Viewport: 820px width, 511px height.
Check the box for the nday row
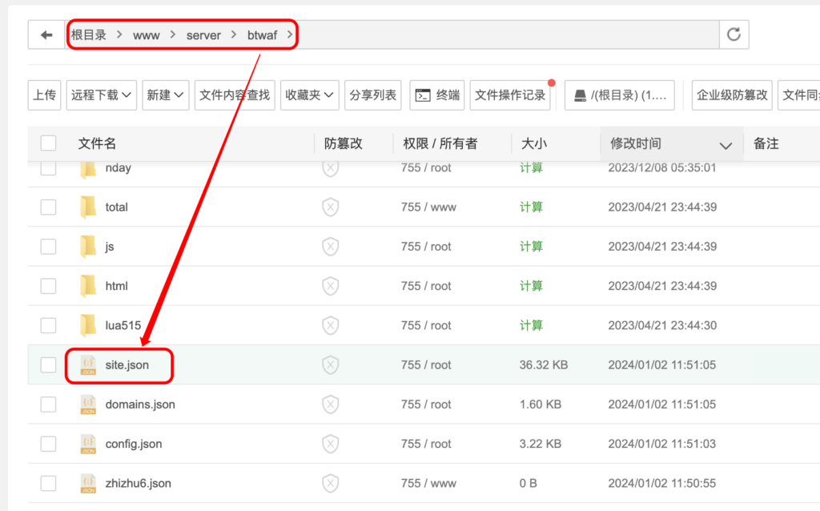point(48,168)
